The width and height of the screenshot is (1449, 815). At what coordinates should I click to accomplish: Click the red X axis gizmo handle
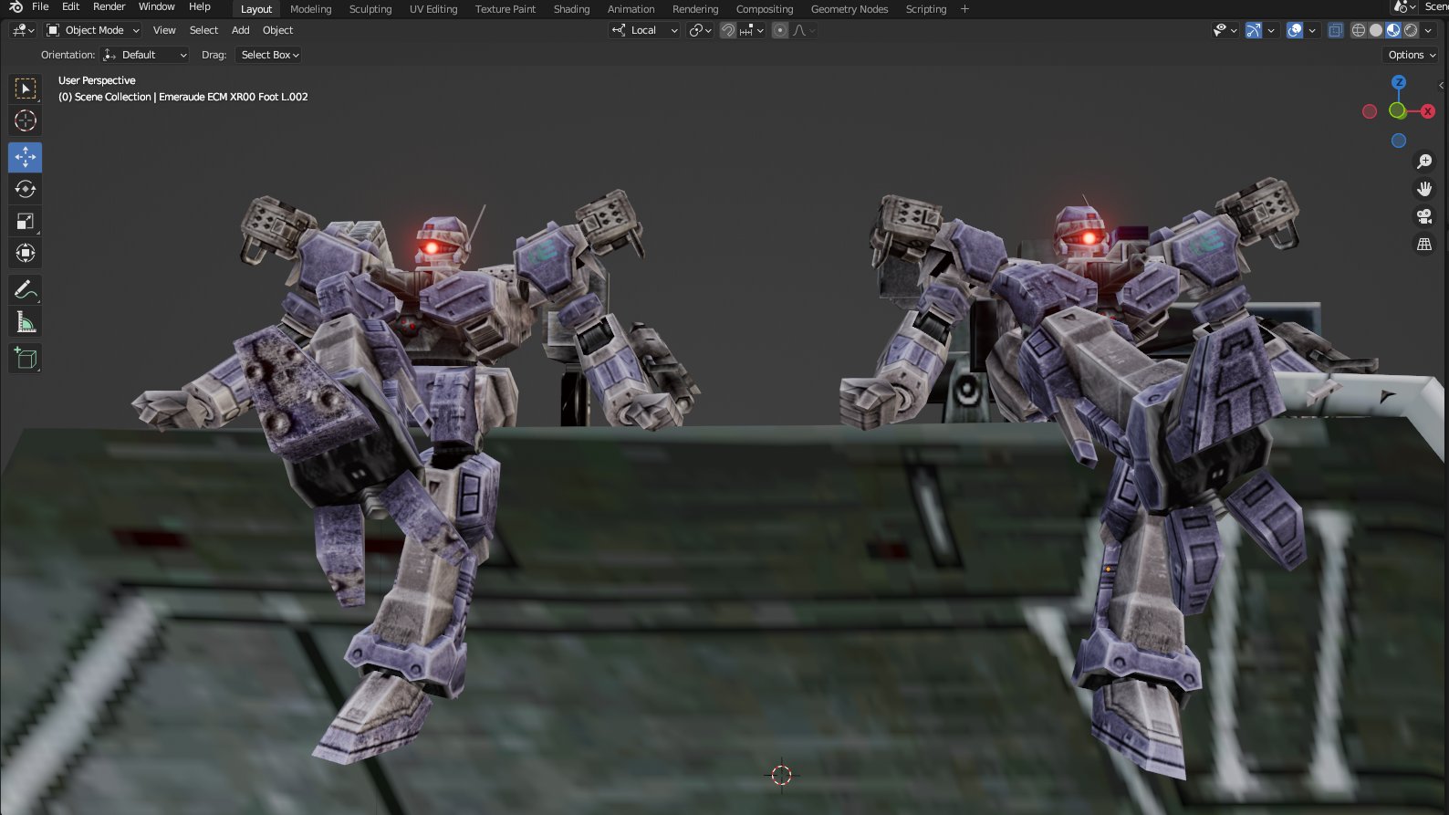(1428, 111)
